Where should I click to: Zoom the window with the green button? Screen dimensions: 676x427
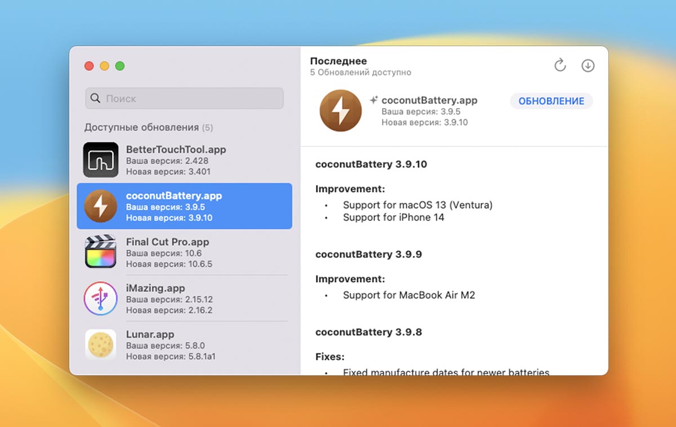point(119,66)
